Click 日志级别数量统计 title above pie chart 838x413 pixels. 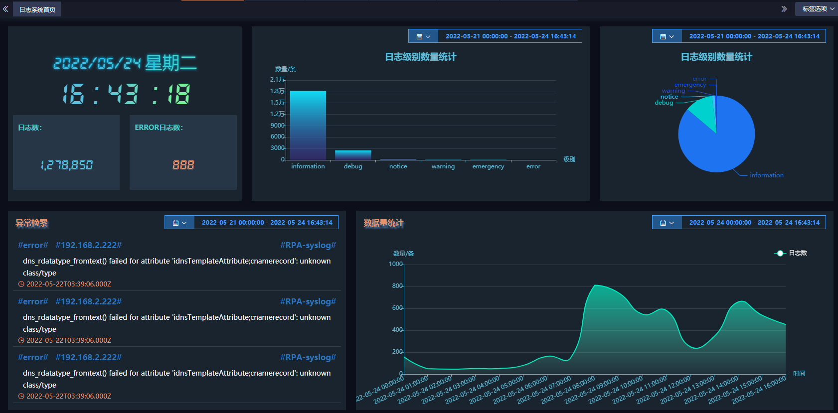click(x=716, y=57)
